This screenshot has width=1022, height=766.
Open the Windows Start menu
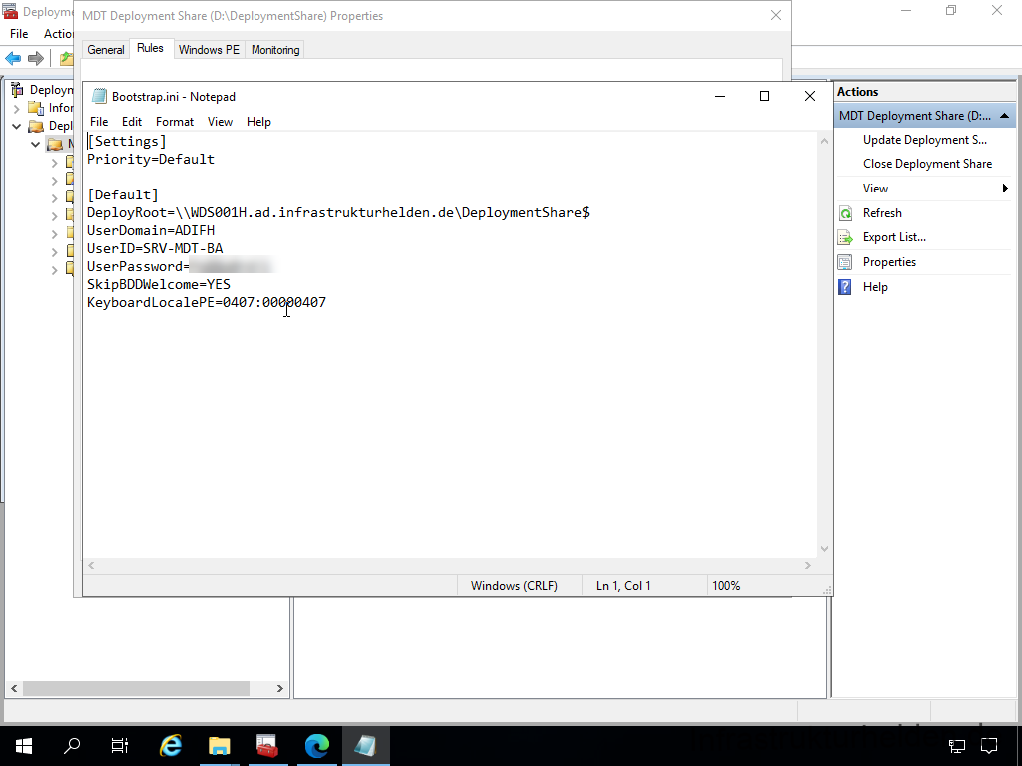click(x=24, y=745)
